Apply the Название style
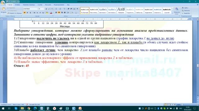 click(121, 10)
